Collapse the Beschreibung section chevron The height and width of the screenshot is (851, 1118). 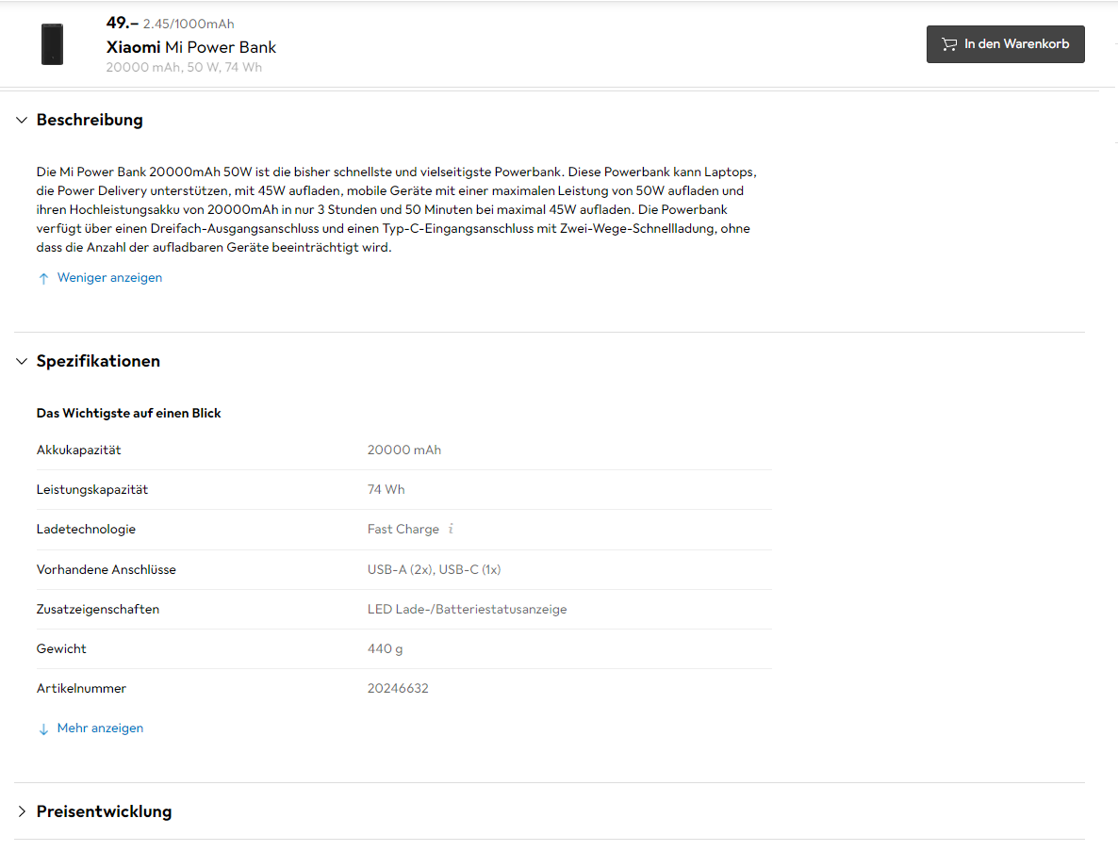click(x=22, y=120)
